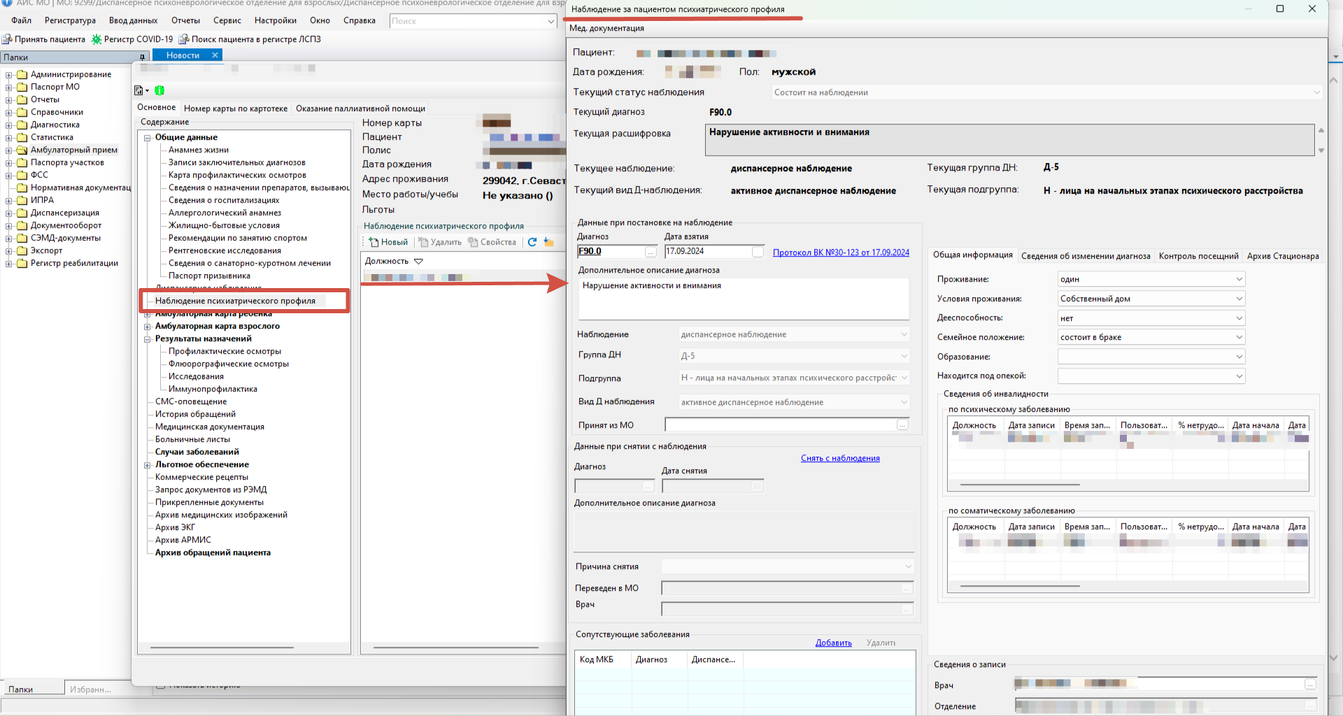Sort by the Должность column filter triangle

pyautogui.click(x=418, y=261)
